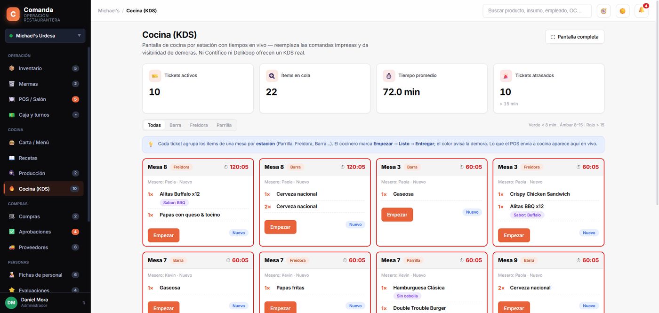Viewport: 659px width, 313px height.
Task: Open Compras in the sidebar
Action: (x=44, y=216)
